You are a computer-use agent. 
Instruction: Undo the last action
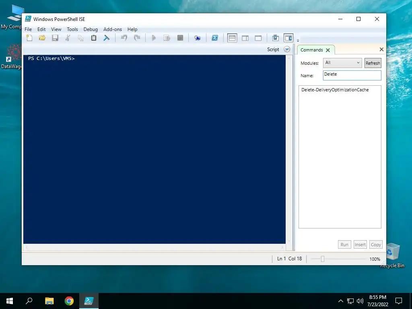point(124,38)
